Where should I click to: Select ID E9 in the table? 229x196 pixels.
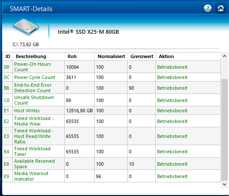(x=6, y=176)
